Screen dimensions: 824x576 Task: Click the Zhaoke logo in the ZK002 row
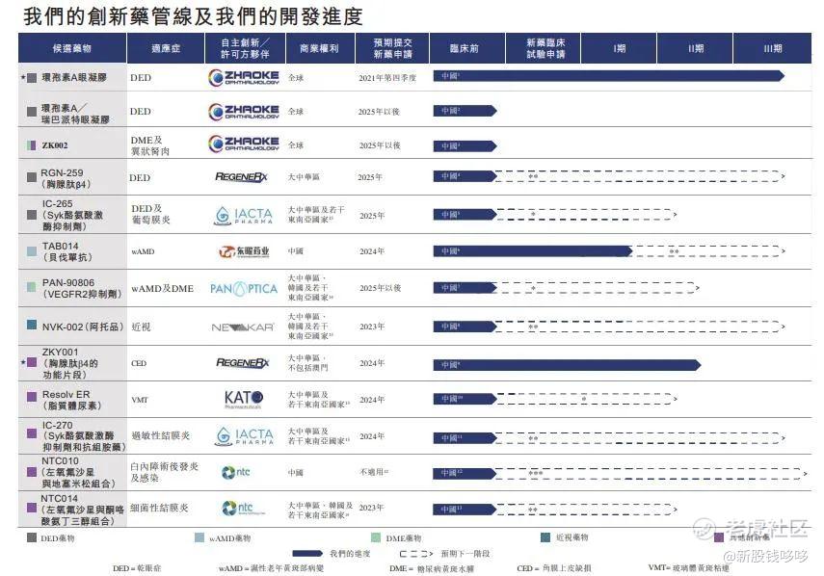tap(243, 144)
